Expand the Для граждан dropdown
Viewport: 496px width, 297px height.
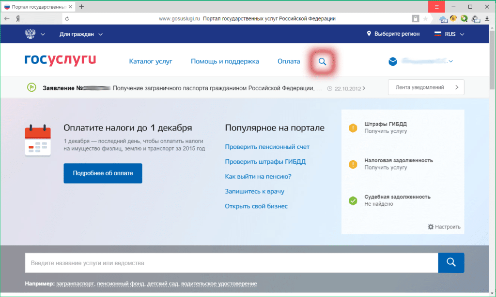81,34
